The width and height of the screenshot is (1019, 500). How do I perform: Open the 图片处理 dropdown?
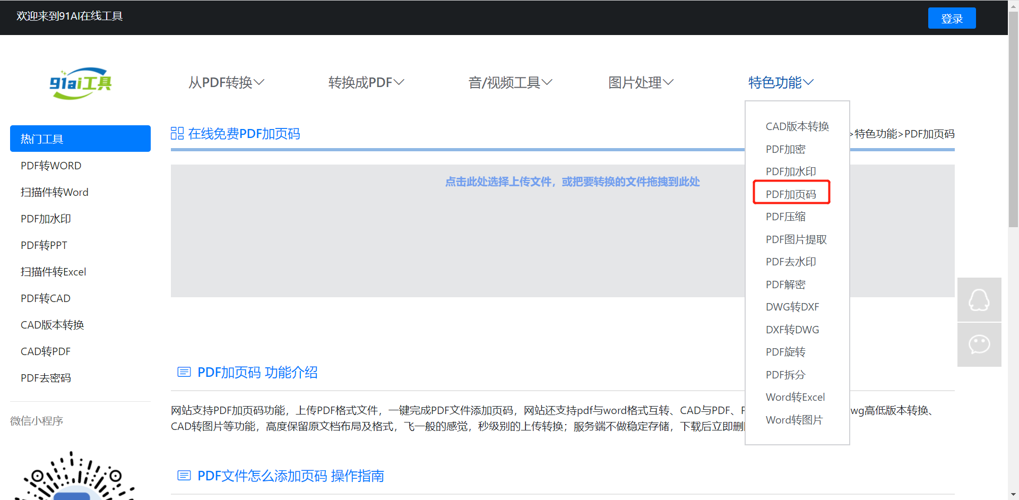[641, 82]
